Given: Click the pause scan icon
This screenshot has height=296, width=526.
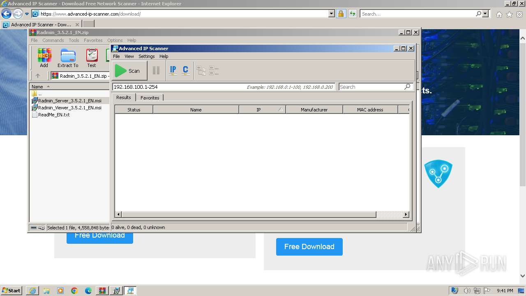Looking at the screenshot, I should (x=156, y=71).
